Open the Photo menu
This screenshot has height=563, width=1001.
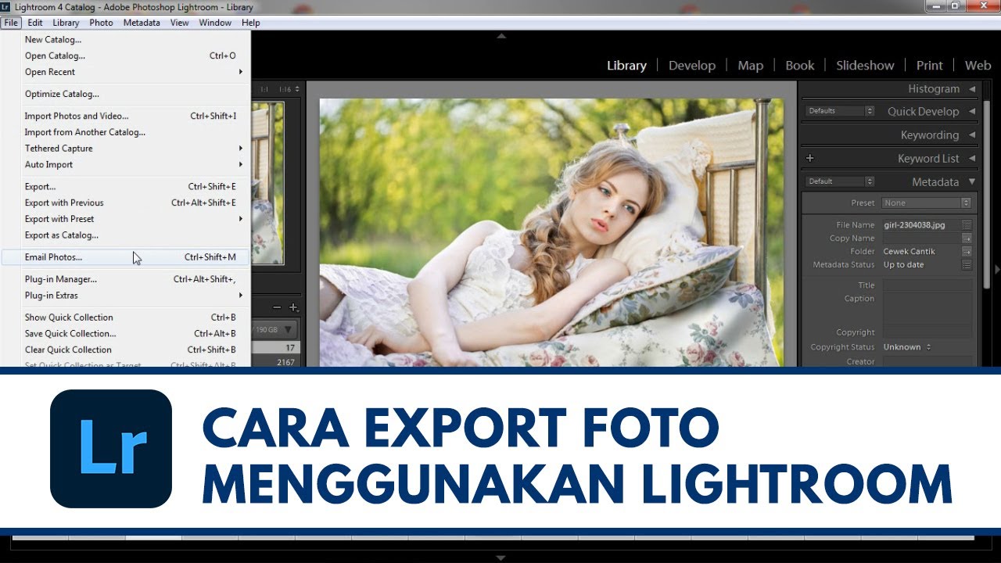point(101,23)
